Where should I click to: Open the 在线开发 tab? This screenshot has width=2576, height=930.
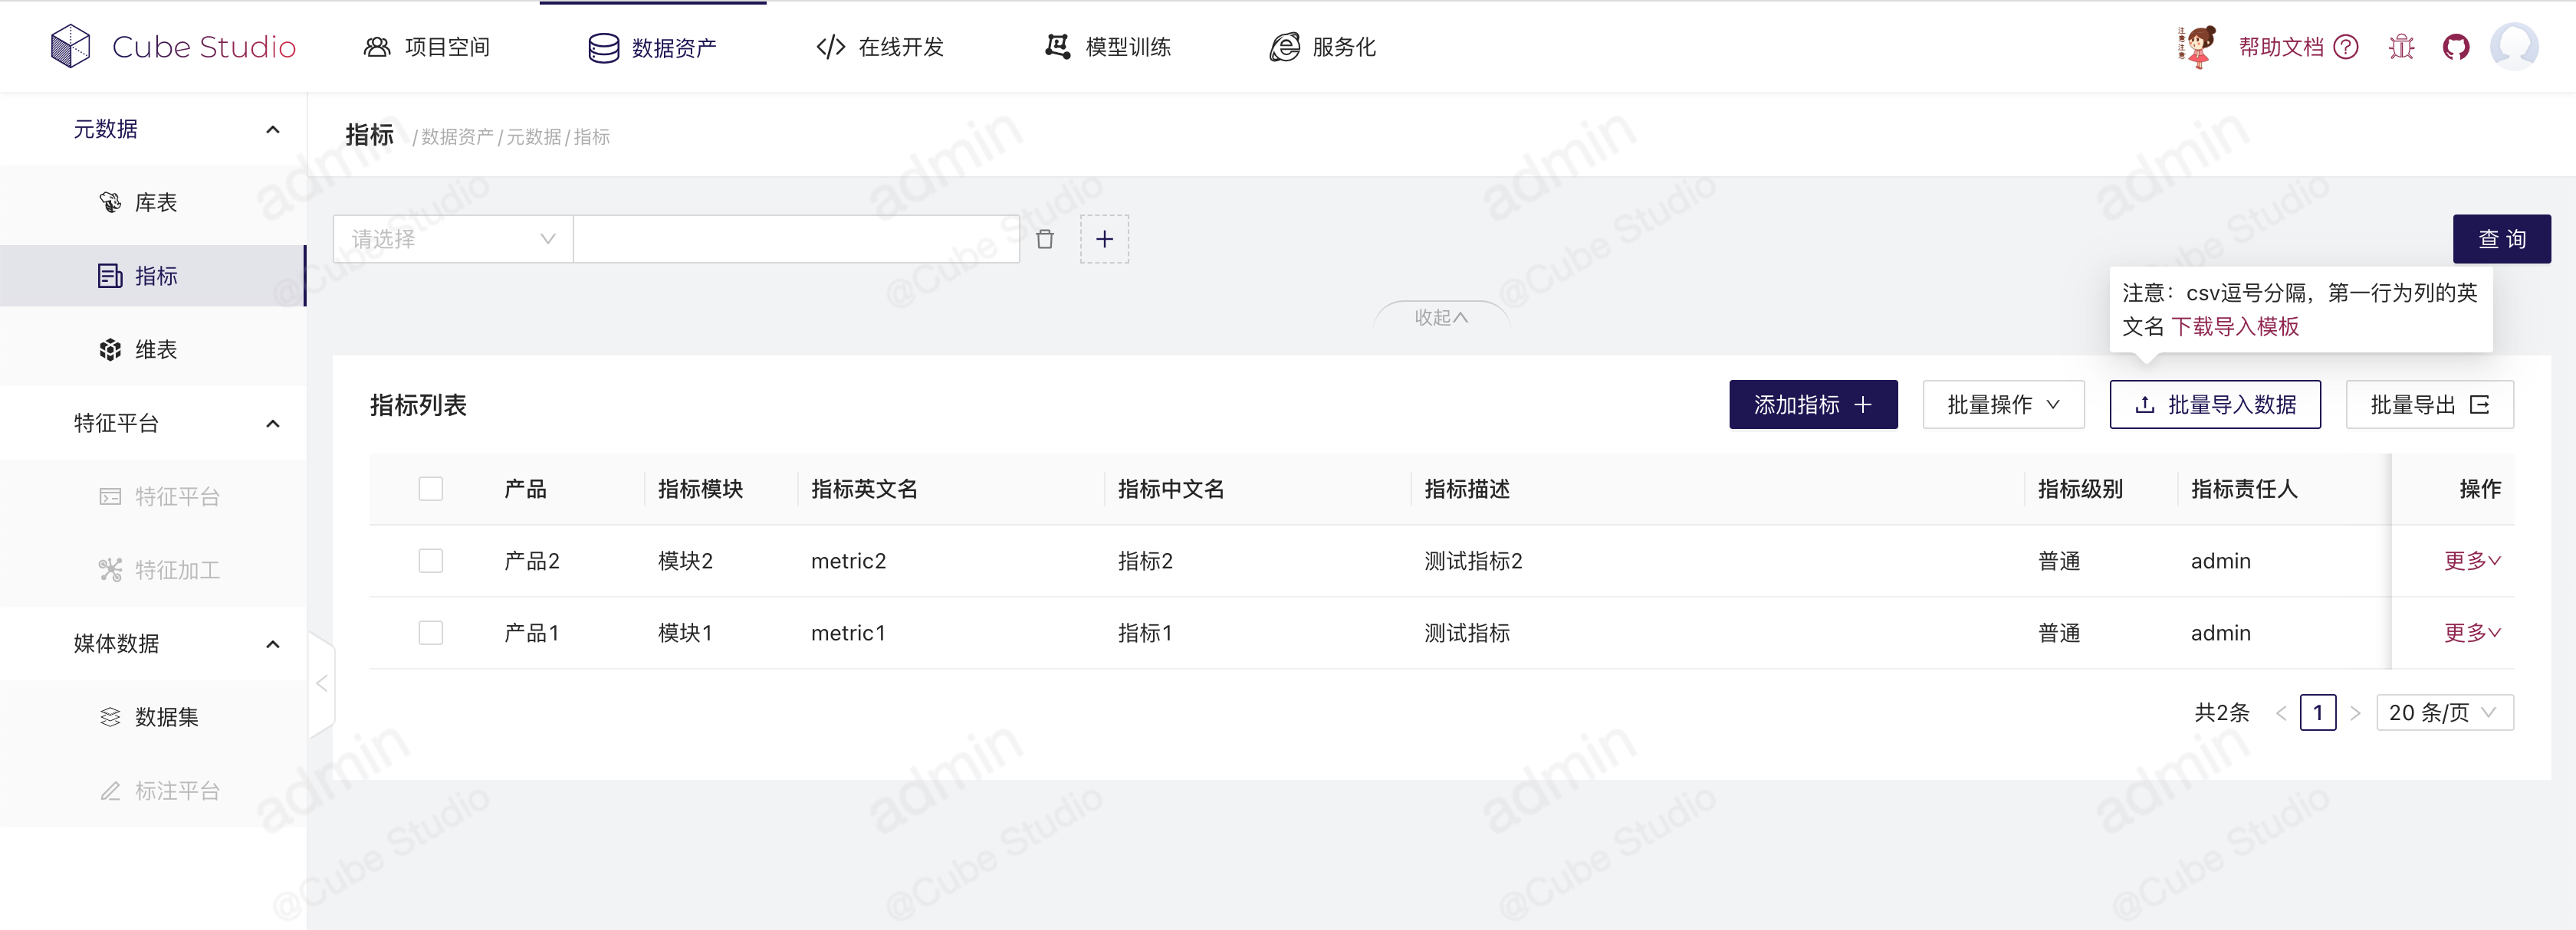tap(880, 47)
